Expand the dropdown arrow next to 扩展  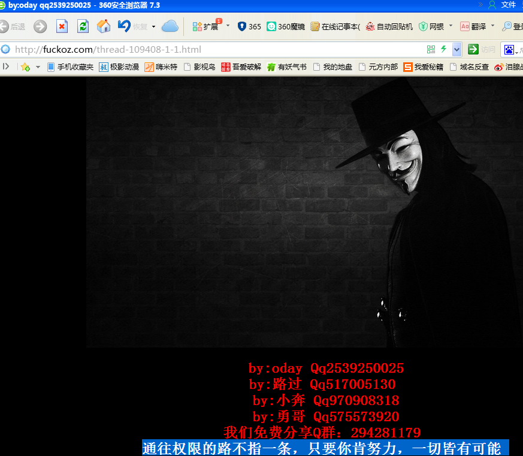(x=228, y=26)
